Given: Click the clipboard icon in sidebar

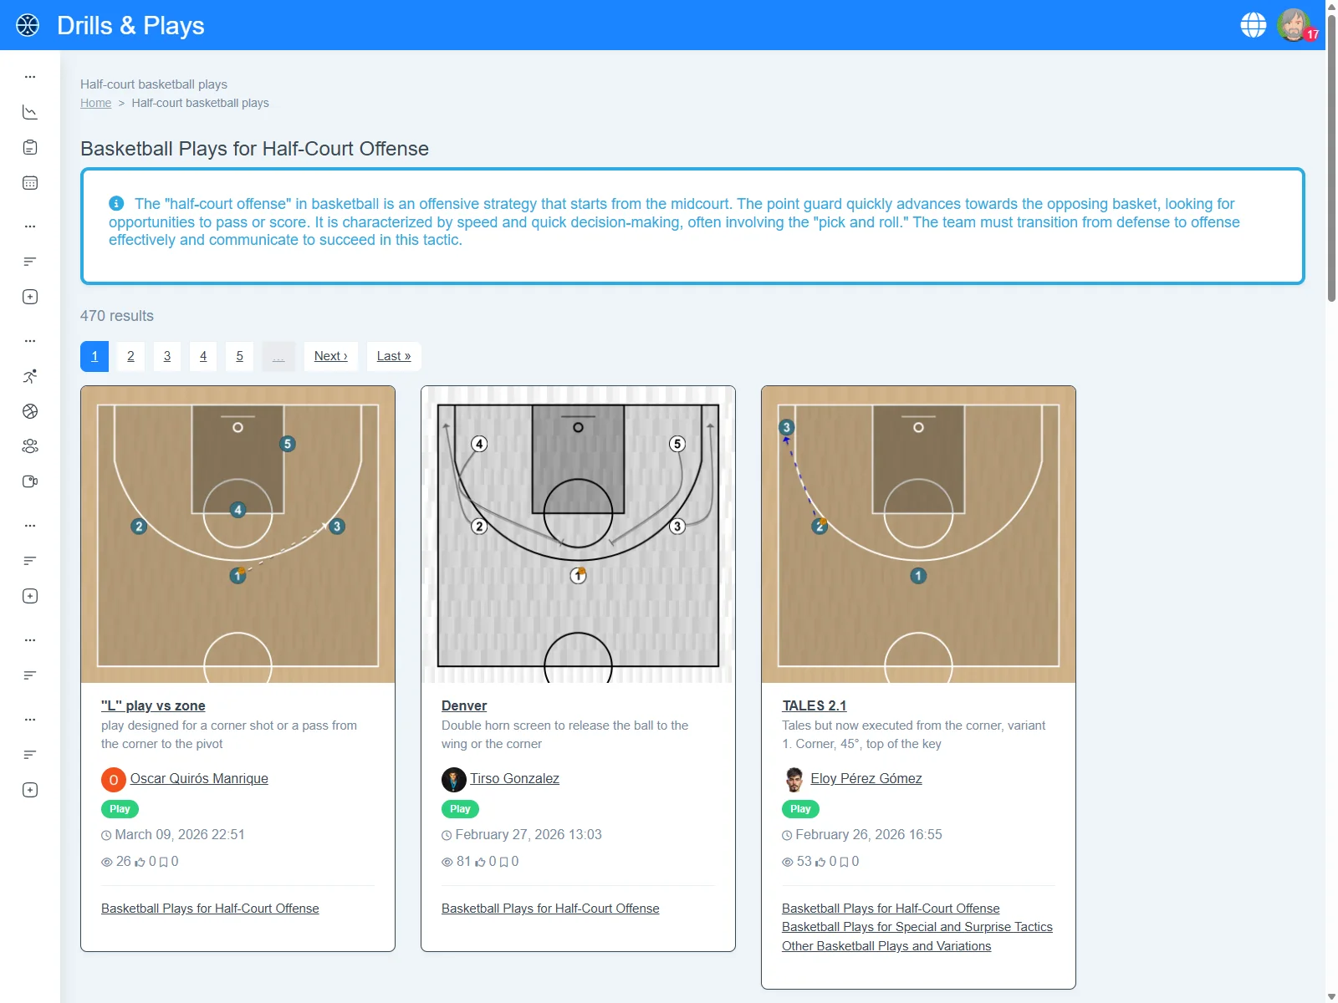Looking at the screenshot, I should (x=30, y=148).
